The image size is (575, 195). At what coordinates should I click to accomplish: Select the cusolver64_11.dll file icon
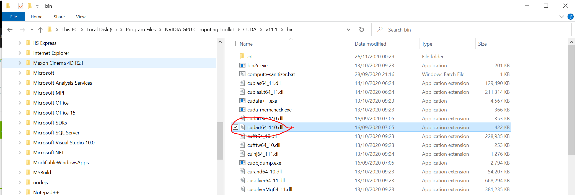pos(242,180)
